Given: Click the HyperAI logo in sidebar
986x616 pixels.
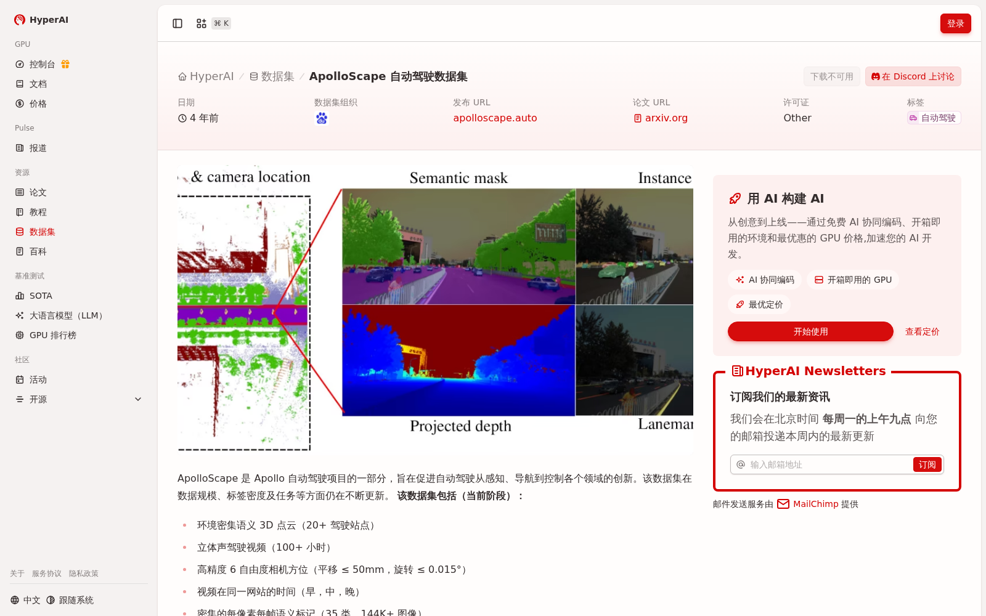Looking at the screenshot, I should (41, 20).
